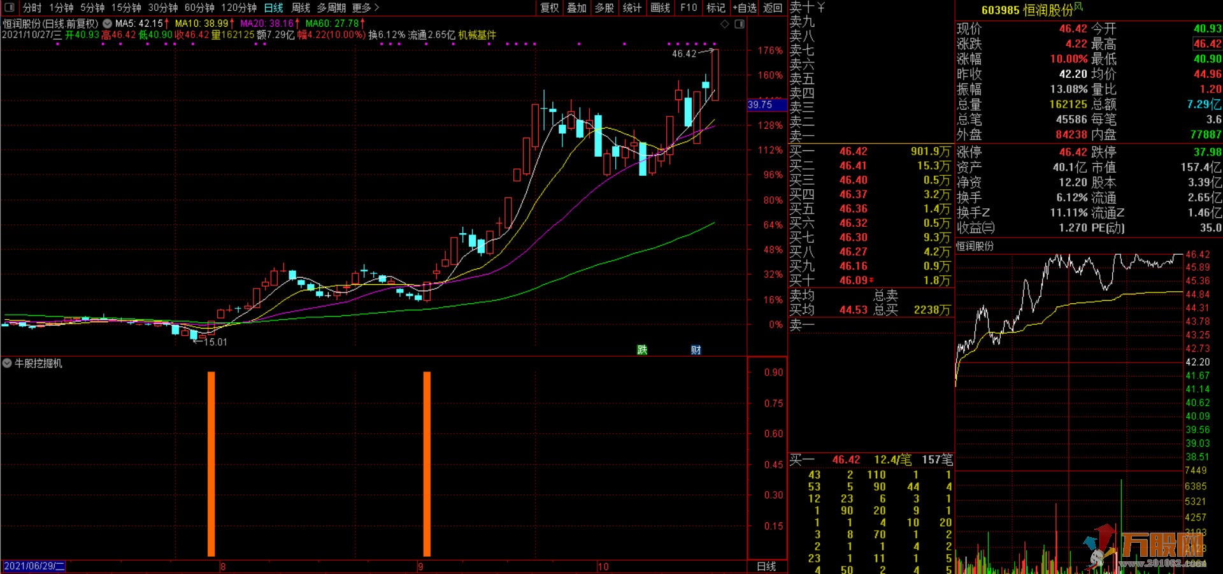Click the 风 risk icon beside 恒润股份

tap(1078, 6)
